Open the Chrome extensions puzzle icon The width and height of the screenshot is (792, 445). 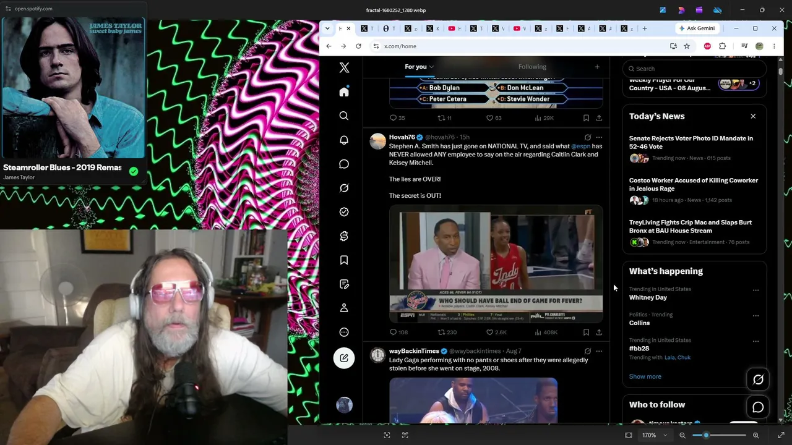click(x=722, y=46)
